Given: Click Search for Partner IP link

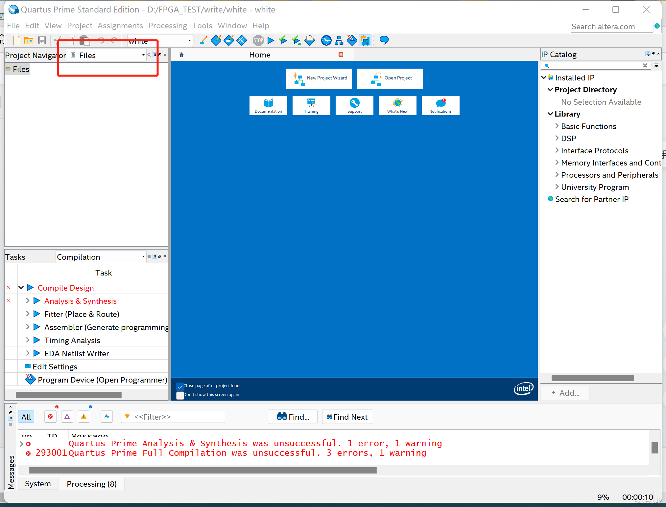Looking at the screenshot, I should (591, 199).
